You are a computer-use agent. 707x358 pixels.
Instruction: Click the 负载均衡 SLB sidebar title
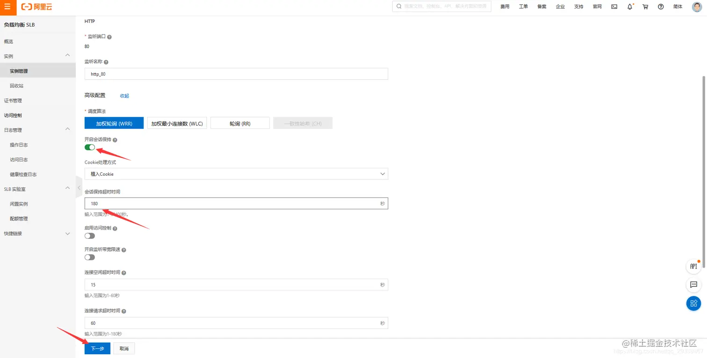20,25
